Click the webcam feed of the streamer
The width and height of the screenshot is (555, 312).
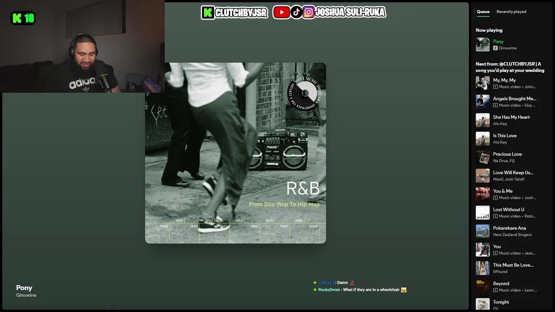click(x=82, y=46)
